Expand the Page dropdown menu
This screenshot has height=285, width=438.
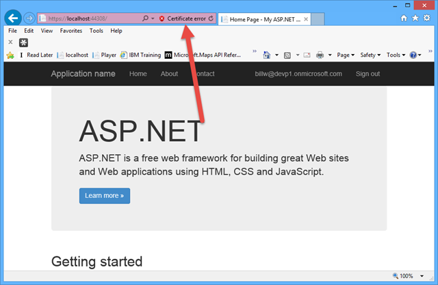[345, 55]
